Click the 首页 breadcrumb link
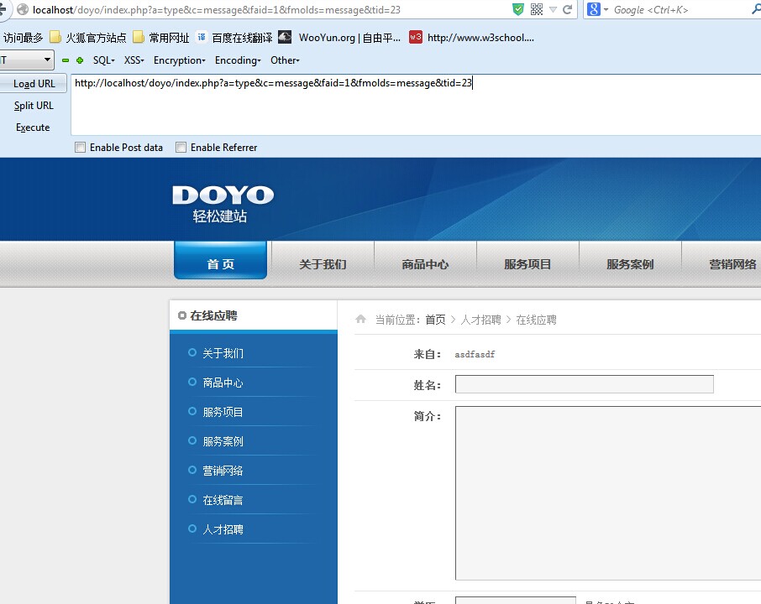 [435, 320]
